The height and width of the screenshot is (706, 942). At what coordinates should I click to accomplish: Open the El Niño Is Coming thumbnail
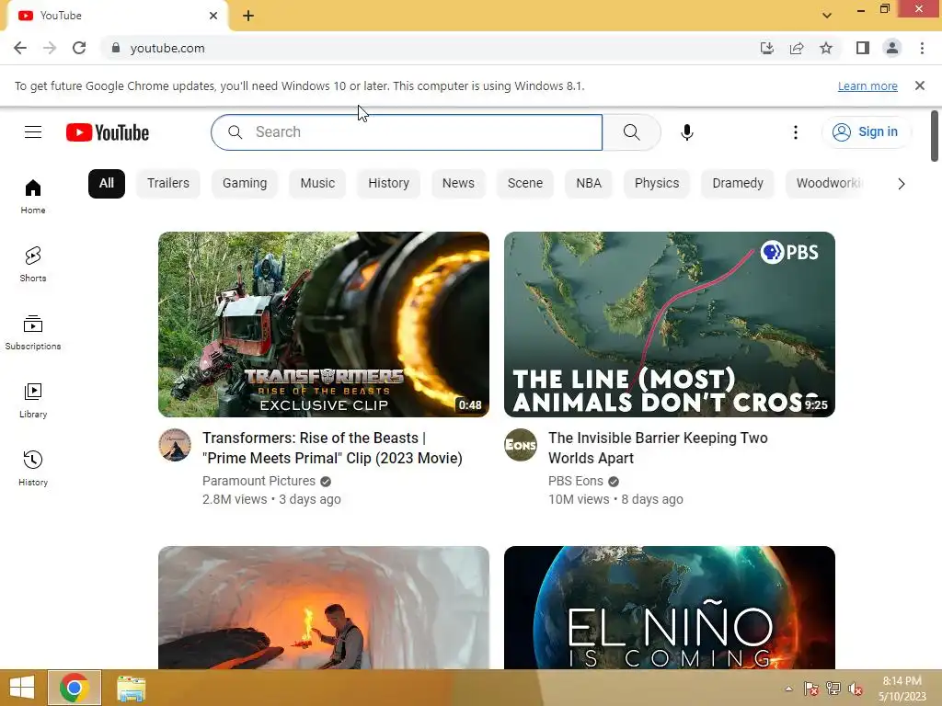[670, 608]
